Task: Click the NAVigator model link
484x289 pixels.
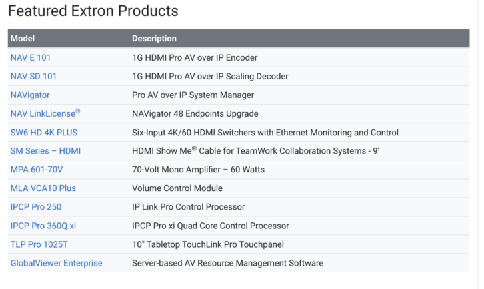Action: (x=30, y=95)
